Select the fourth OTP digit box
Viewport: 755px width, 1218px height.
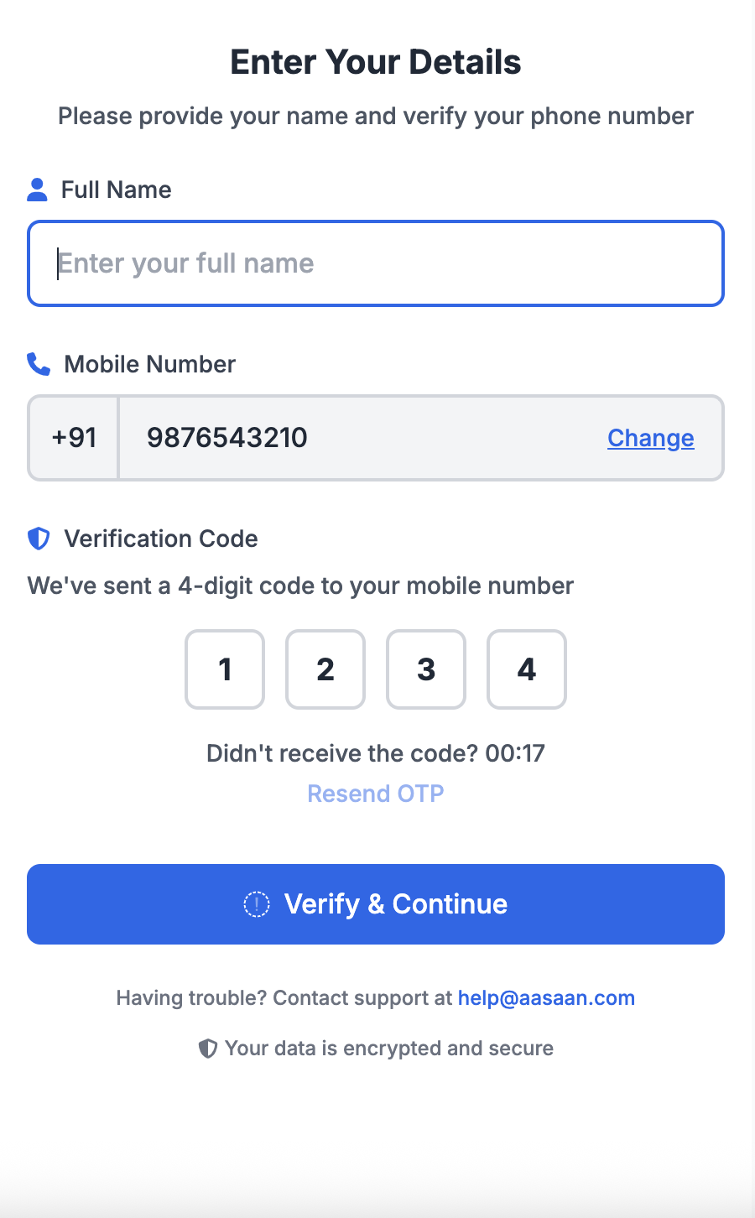pyautogui.click(x=527, y=669)
